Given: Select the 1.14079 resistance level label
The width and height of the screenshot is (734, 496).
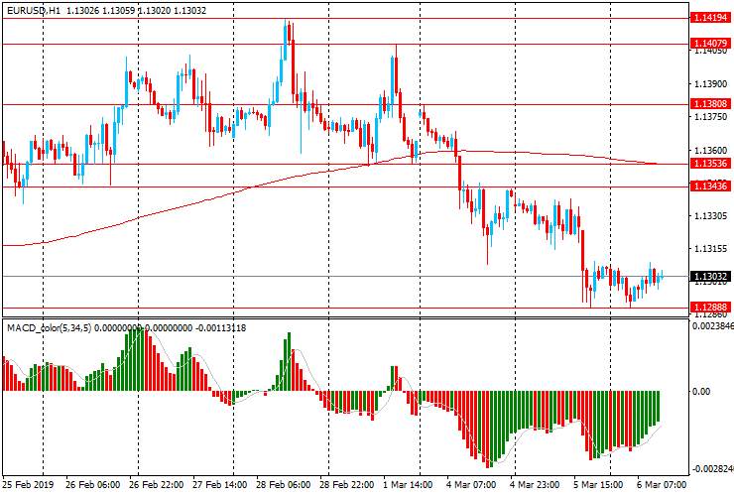Looking at the screenshot, I should point(710,44).
